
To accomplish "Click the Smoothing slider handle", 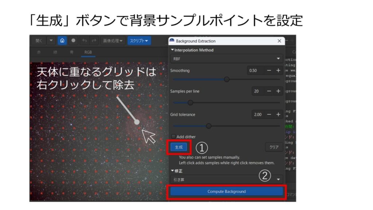I will pyautogui.click(x=227, y=79).
